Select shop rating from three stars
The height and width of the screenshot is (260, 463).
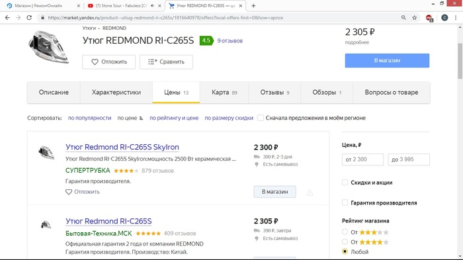345,232
